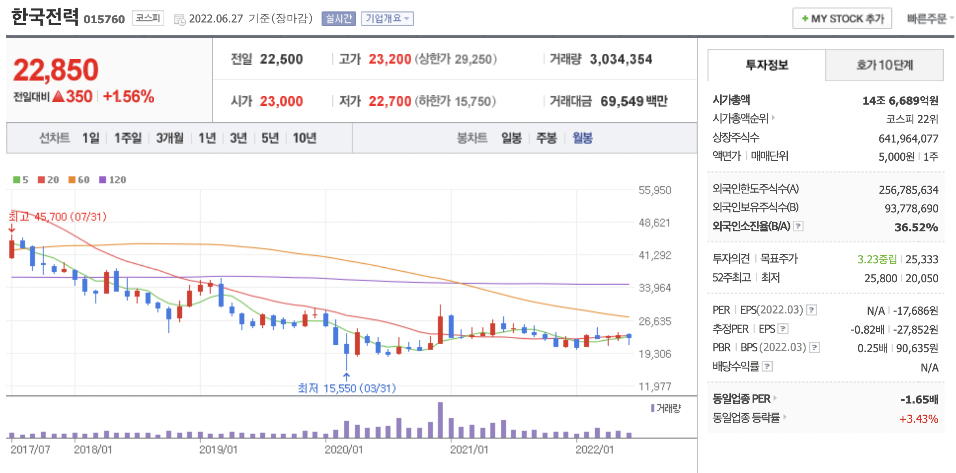Click the calendar icon beside 2022.06.27 date
Screen dimensions: 956x473
coord(180,19)
